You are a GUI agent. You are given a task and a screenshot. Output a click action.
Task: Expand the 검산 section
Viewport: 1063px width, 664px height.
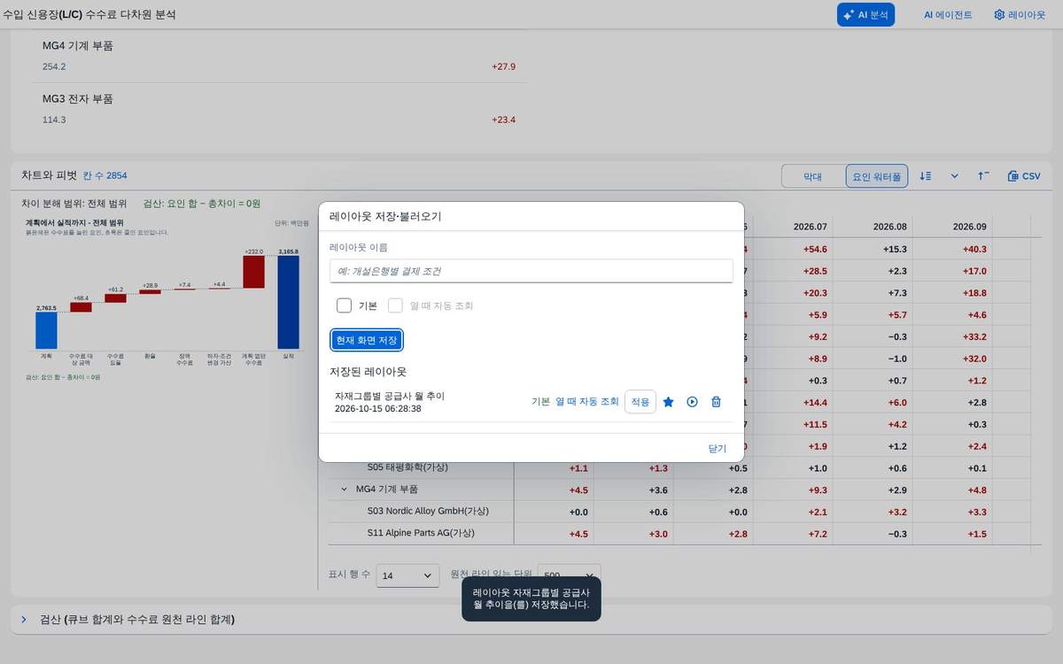tap(24, 620)
